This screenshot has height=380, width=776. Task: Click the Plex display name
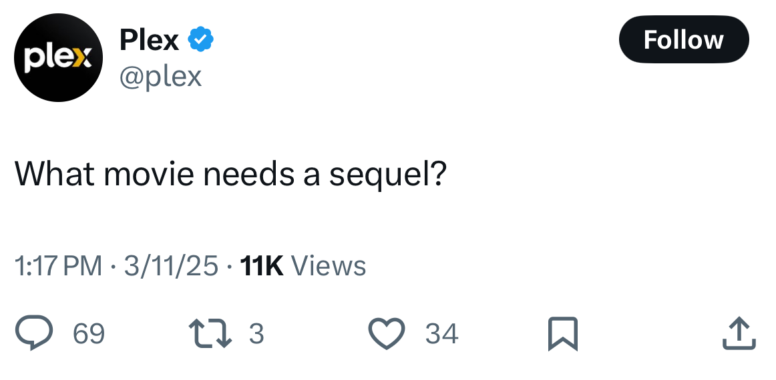149,41
